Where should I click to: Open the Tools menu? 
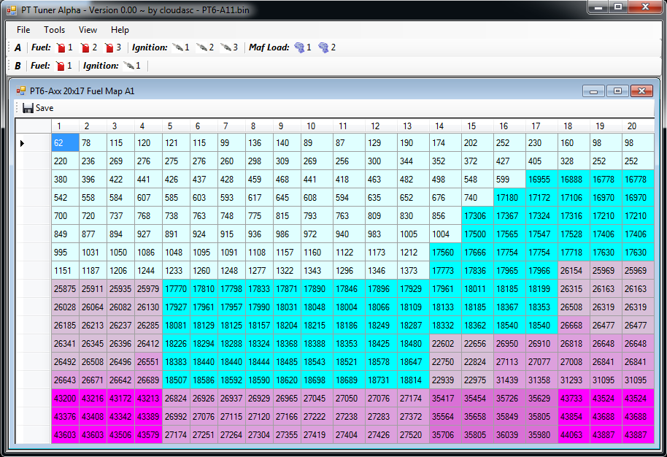[x=54, y=30]
